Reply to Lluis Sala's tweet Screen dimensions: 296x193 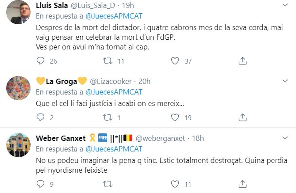[x=40, y=61]
